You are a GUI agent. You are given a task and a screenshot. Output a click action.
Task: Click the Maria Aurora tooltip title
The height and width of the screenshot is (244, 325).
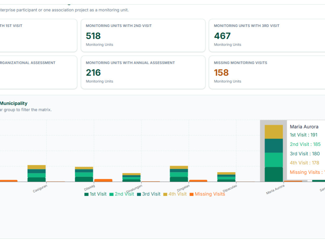click(304, 127)
